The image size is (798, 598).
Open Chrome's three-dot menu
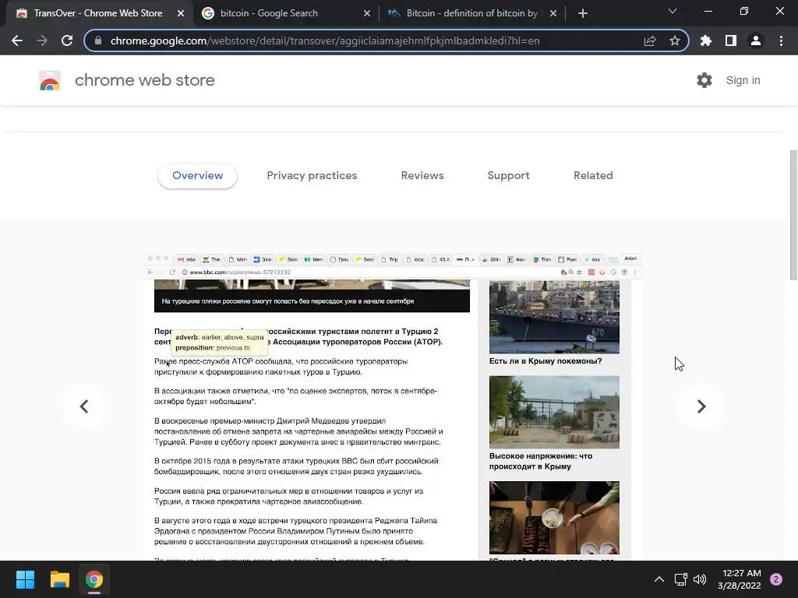[x=781, y=40]
